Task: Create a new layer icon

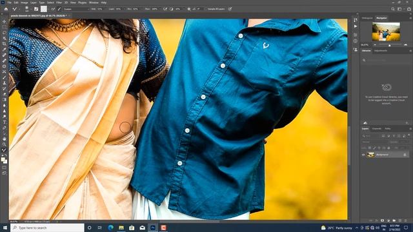Action: click(400, 220)
